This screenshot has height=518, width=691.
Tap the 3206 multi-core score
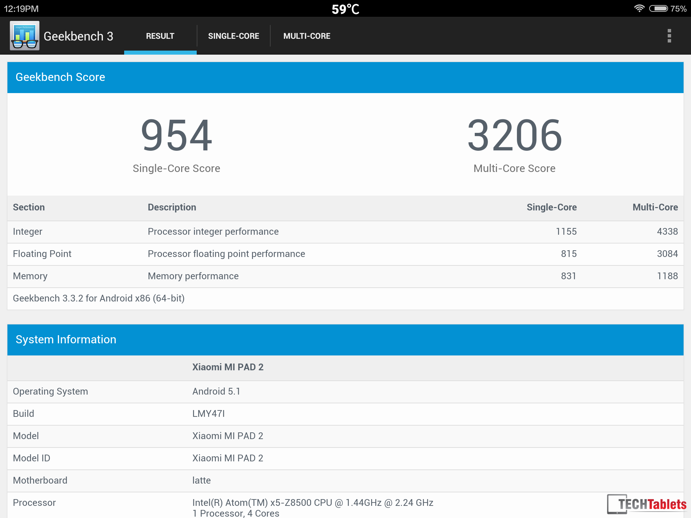[515, 136]
